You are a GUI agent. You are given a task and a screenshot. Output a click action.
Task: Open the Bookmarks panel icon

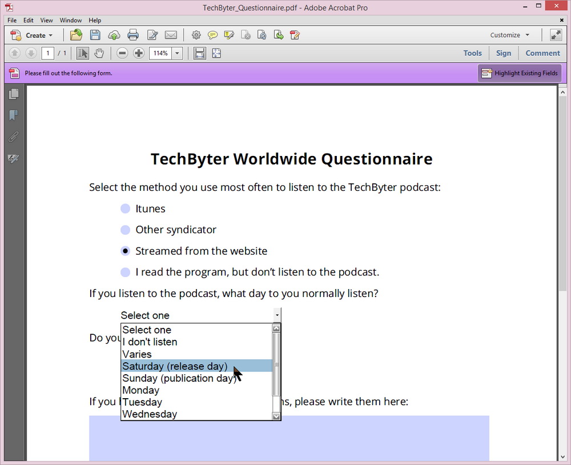click(x=14, y=115)
